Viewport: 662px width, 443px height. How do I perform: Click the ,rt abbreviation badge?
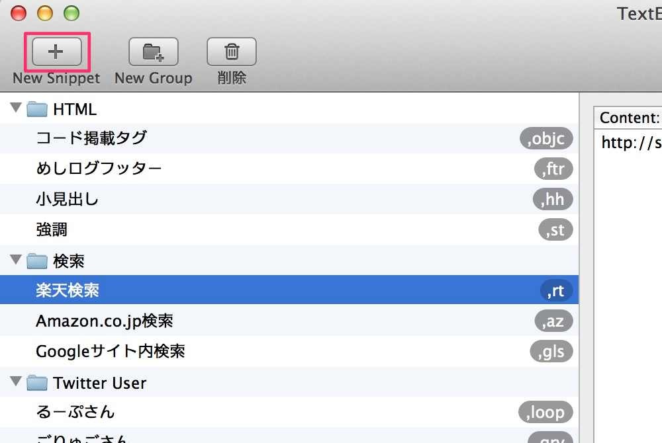(557, 290)
